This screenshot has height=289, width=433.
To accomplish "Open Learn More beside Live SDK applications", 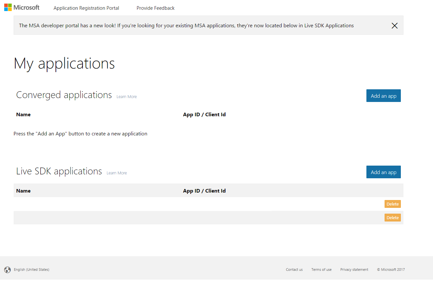I will coord(117,173).
